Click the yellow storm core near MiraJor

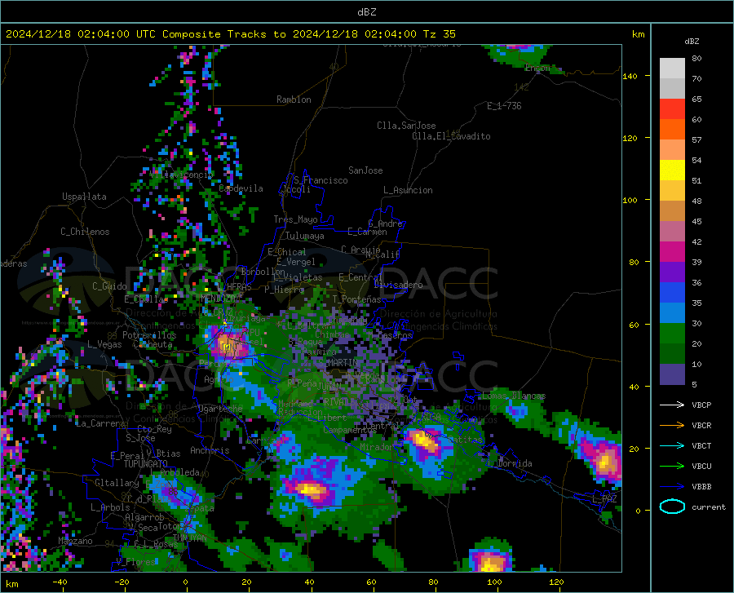[x=423, y=440]
